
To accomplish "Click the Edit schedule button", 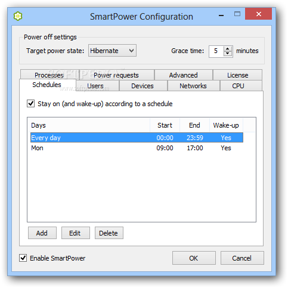I will (76, 233).
